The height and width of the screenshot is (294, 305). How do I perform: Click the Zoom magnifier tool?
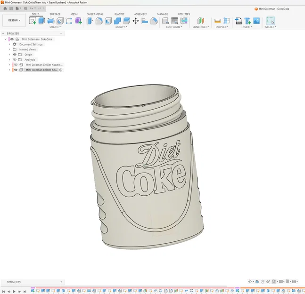point(268,281)
